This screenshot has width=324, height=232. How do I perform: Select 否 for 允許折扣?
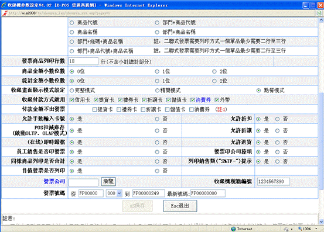277,119
